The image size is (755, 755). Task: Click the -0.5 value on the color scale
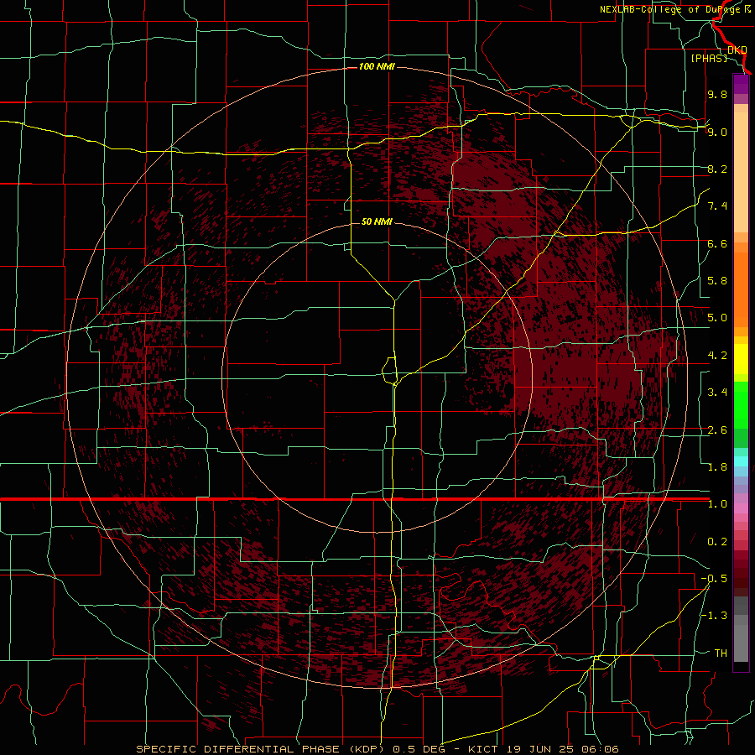(x=714, y=579)
